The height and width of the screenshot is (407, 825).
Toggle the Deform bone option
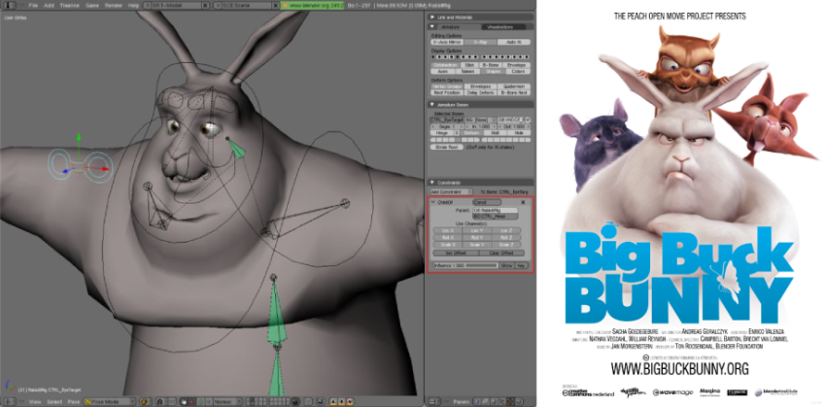[x=471, y=133]
